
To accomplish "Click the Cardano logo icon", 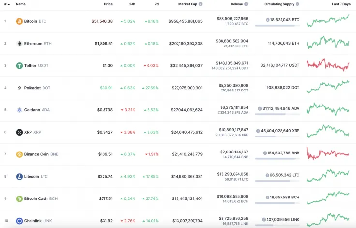I will click(x=19, y=110).
